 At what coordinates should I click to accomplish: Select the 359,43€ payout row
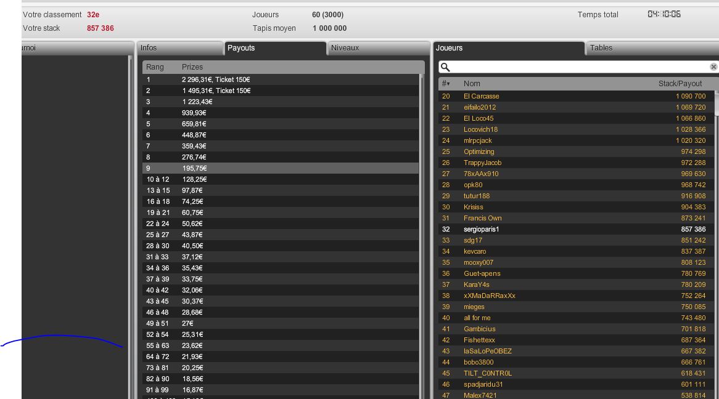click(x=281, y=146)
